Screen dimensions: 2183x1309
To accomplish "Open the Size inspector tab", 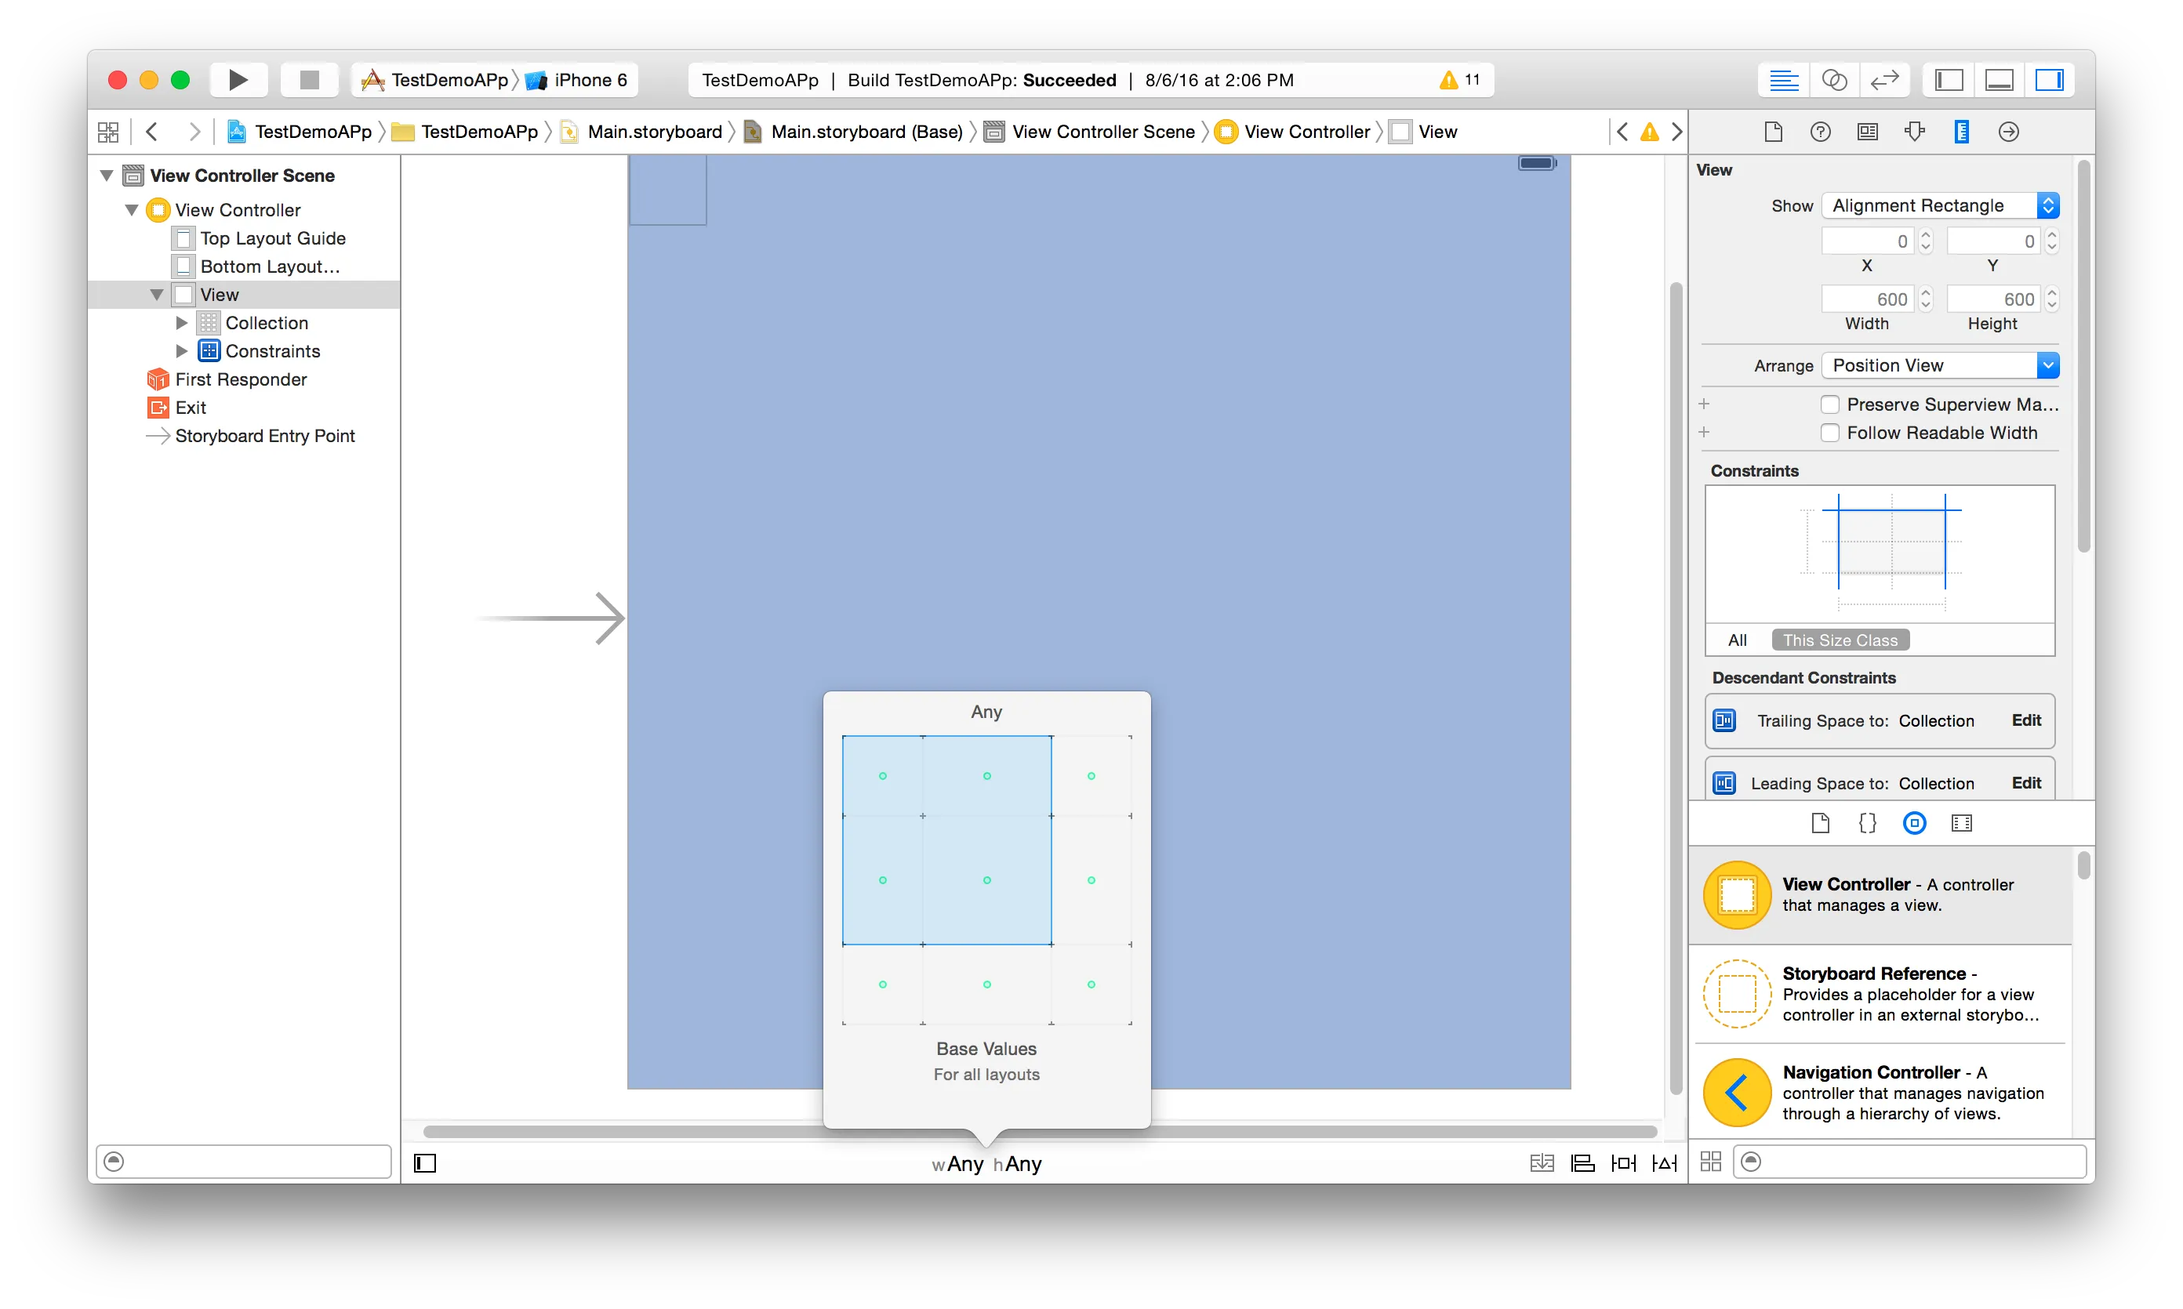I will (1960, 132).
